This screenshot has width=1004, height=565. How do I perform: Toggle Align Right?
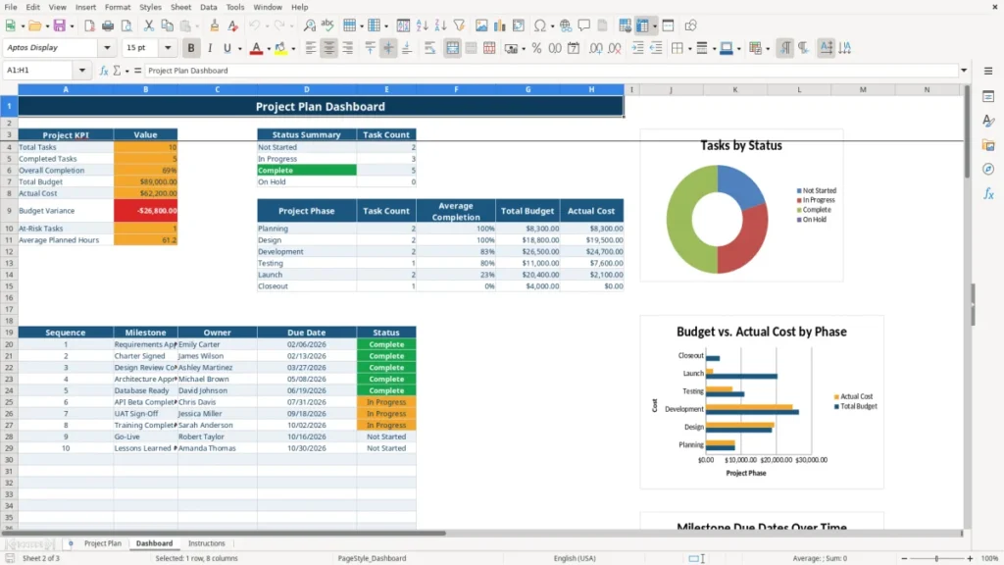348,48
